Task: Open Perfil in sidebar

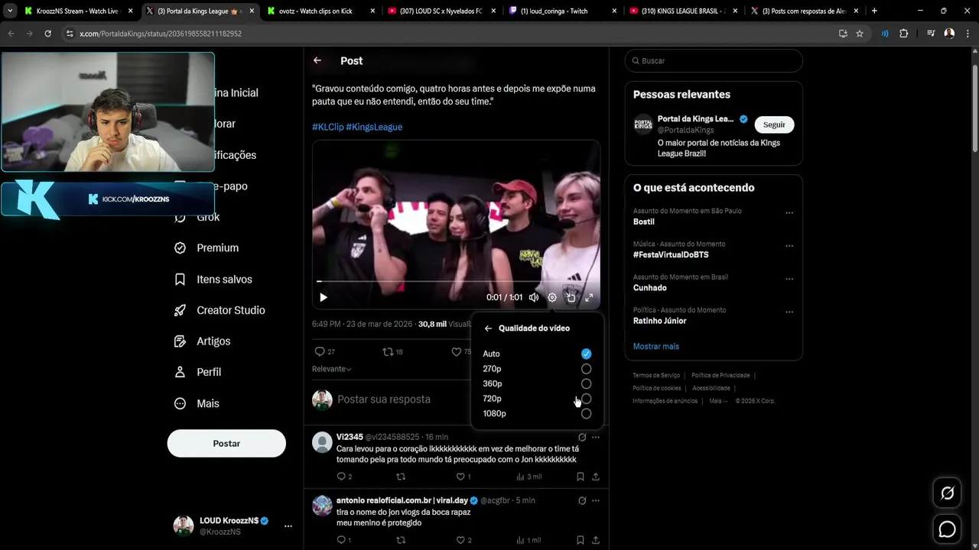Action: point(198,372)
